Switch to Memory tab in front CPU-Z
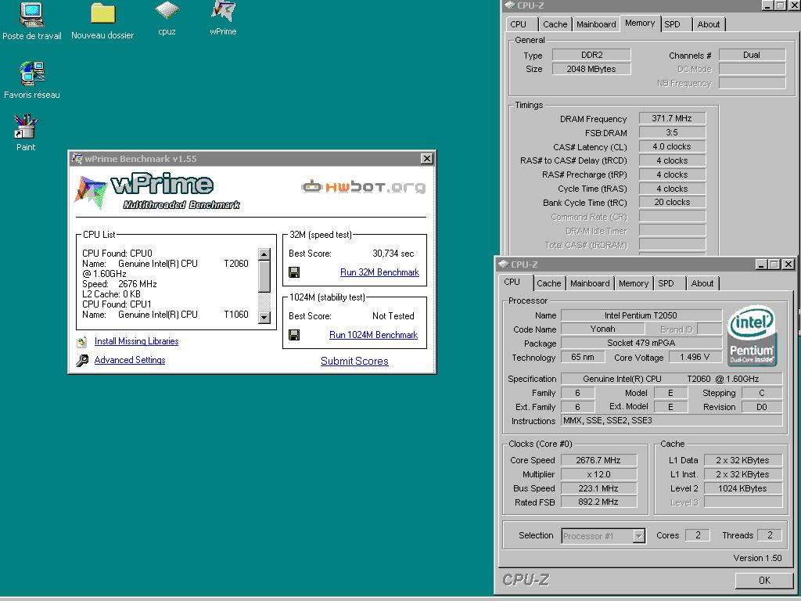 point(634,283)
